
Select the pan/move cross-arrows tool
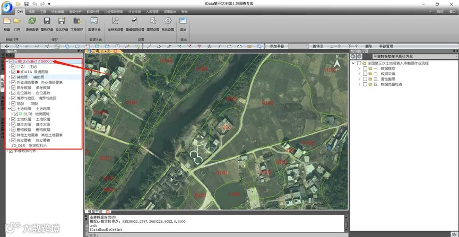[7, 46]
